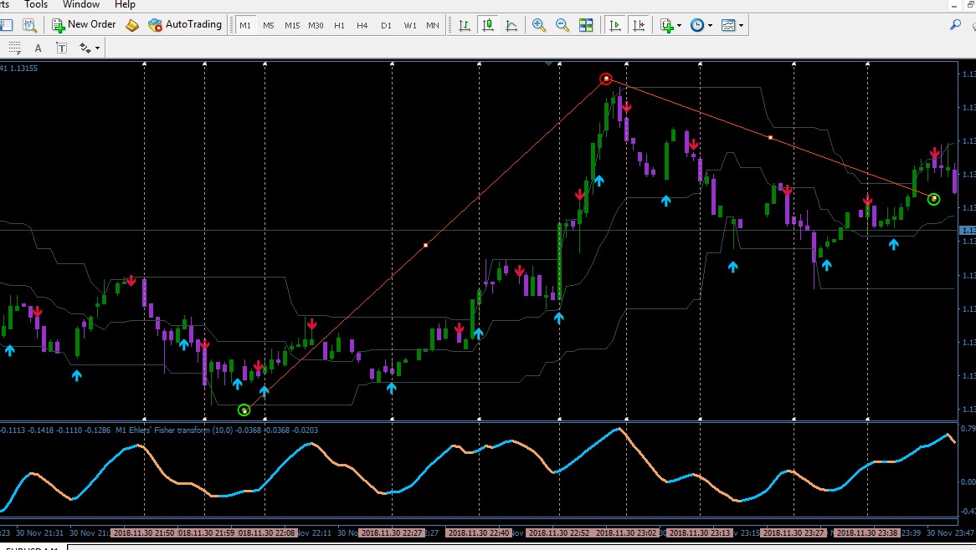
Task: Toggle the AutoTrading button
Action: tap(185, 25)
